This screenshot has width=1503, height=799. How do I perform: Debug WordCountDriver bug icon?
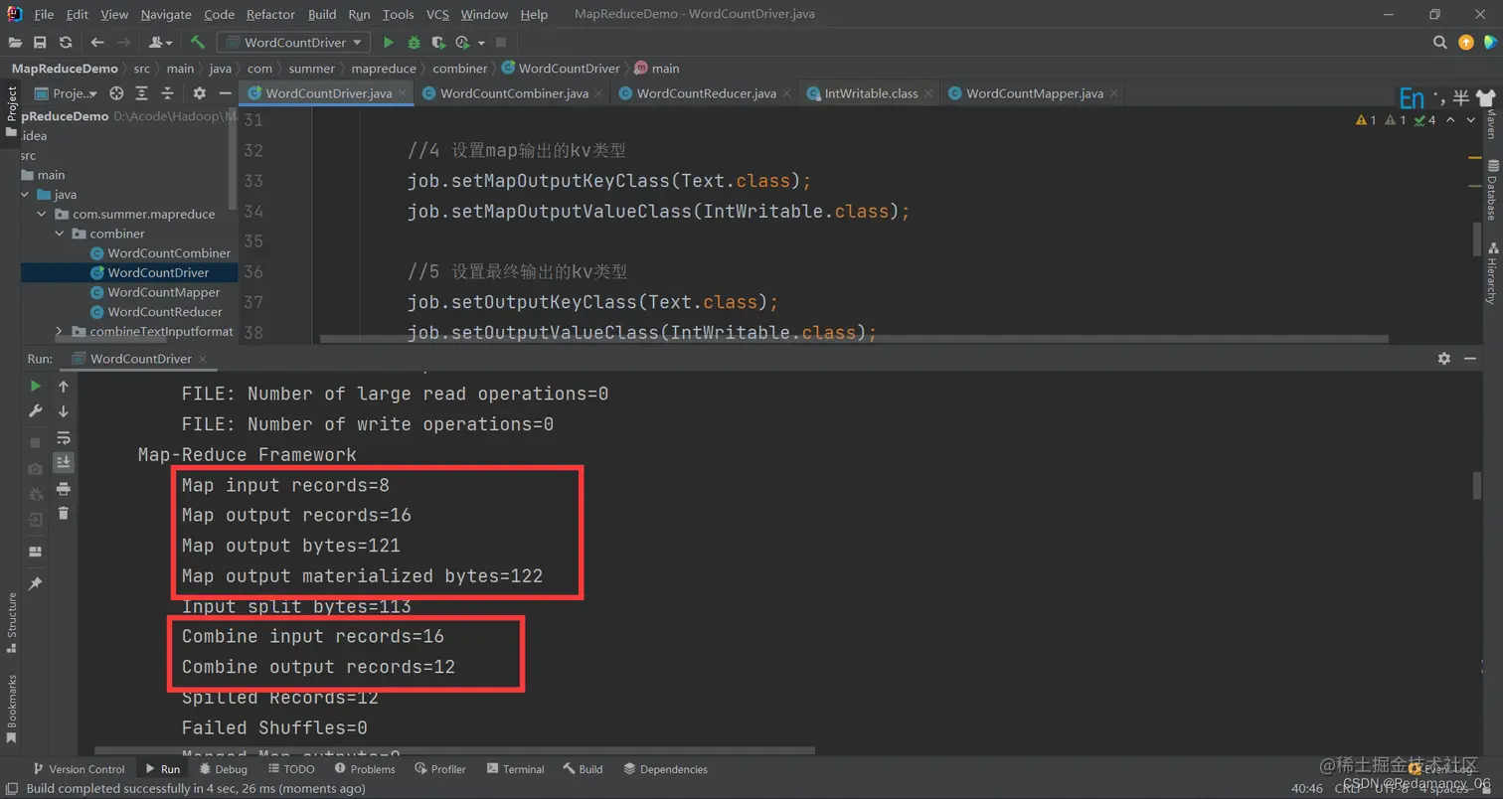point(415,43)
